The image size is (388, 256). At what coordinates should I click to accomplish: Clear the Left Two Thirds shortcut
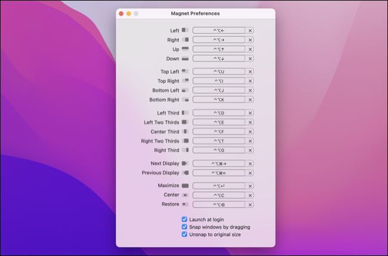(250, 123)
